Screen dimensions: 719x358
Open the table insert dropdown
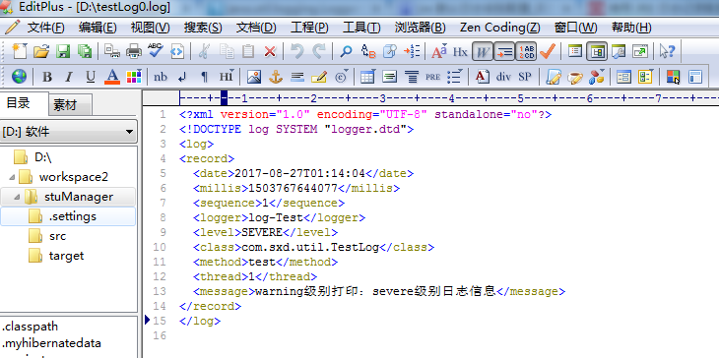pos(367,77)
